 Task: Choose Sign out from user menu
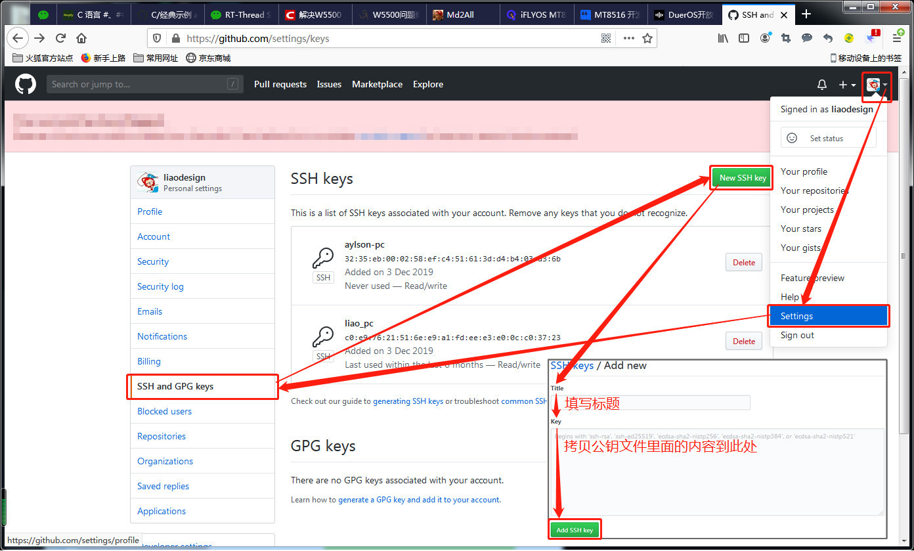click(x=797, y=335)
